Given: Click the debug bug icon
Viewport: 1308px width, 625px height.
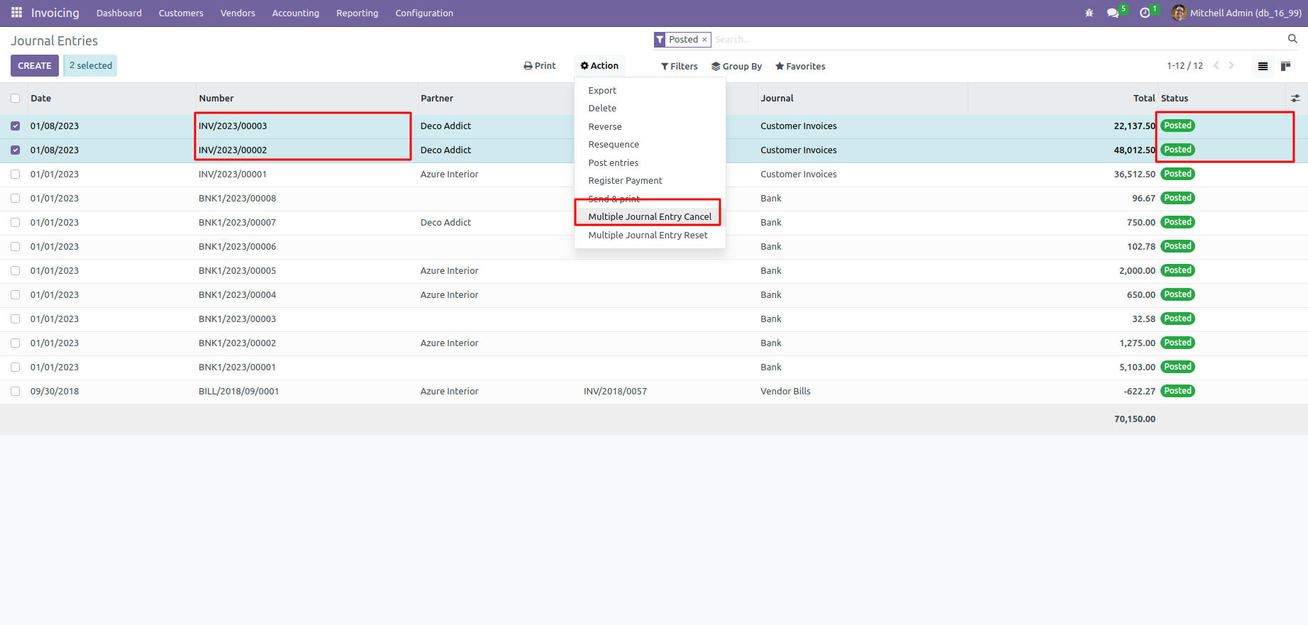Looking at the screenshot, I should (x=1089, y=13).
